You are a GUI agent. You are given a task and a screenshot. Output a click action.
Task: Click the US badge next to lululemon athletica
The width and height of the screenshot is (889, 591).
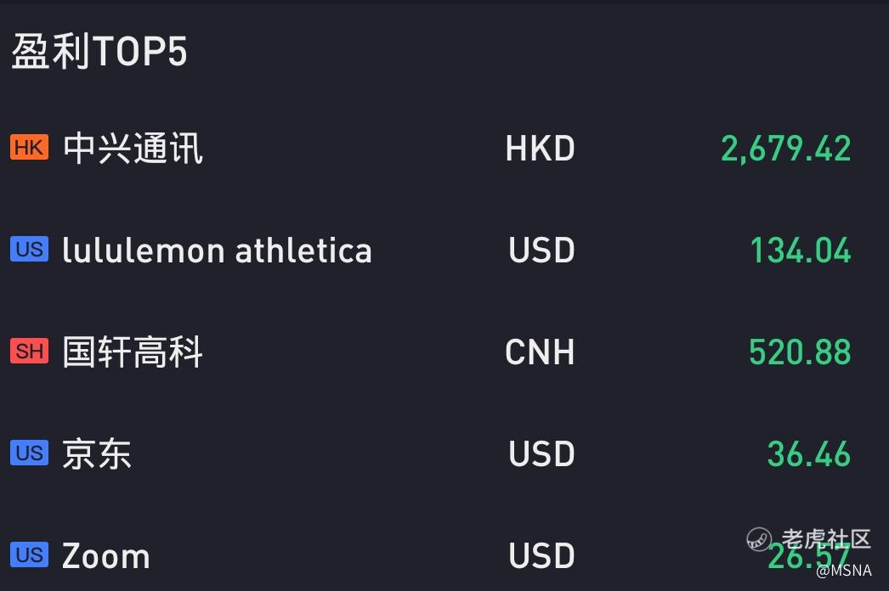click(30, 250)
